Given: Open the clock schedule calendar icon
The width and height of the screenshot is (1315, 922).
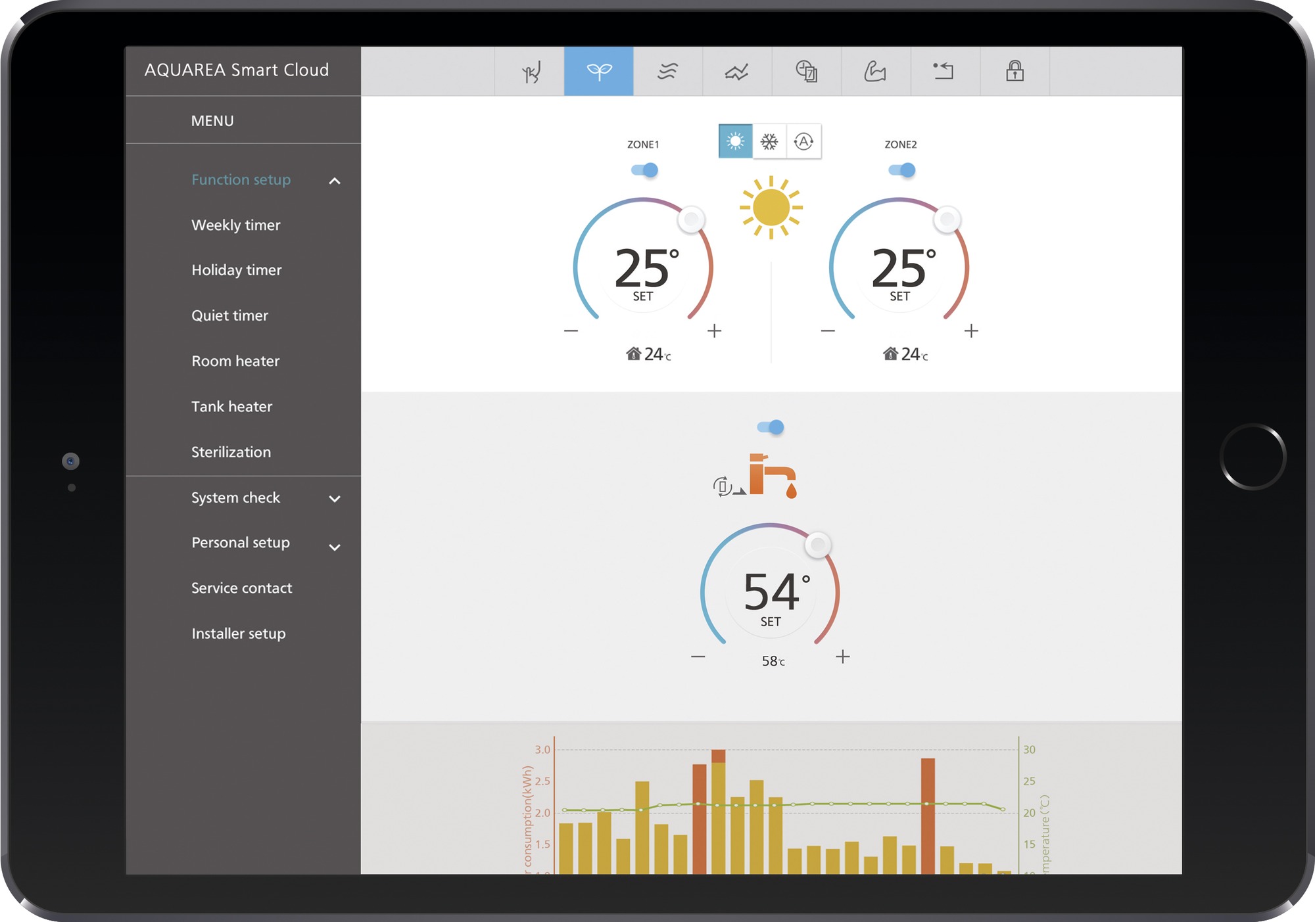Looking at the screenshot, I should click(807, 71).
